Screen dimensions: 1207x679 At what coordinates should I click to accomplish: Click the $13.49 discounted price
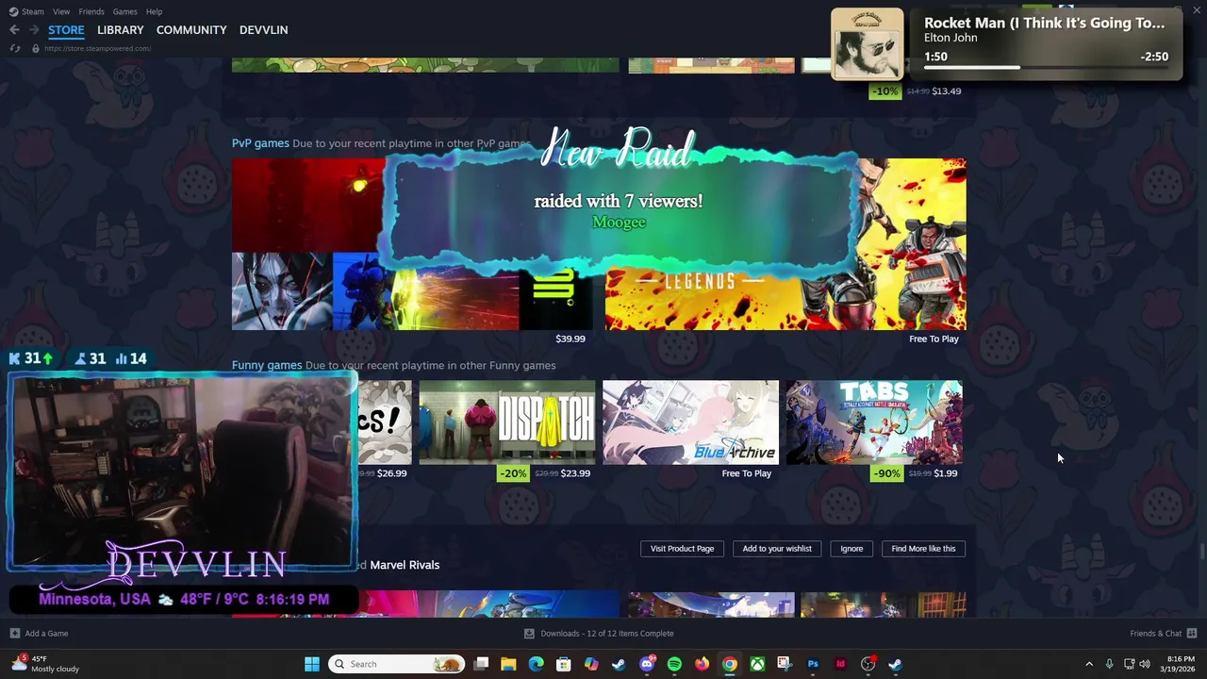pos(947,91)
